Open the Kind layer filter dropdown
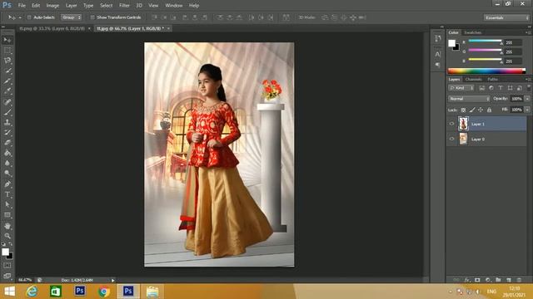The height and width of the screenshot is (299, 533). pos(461,88)
